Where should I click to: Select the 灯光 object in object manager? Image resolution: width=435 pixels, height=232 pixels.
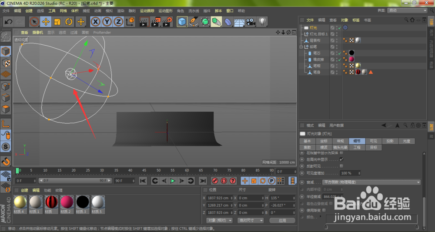pyautogui.click(x=313, y=28)
